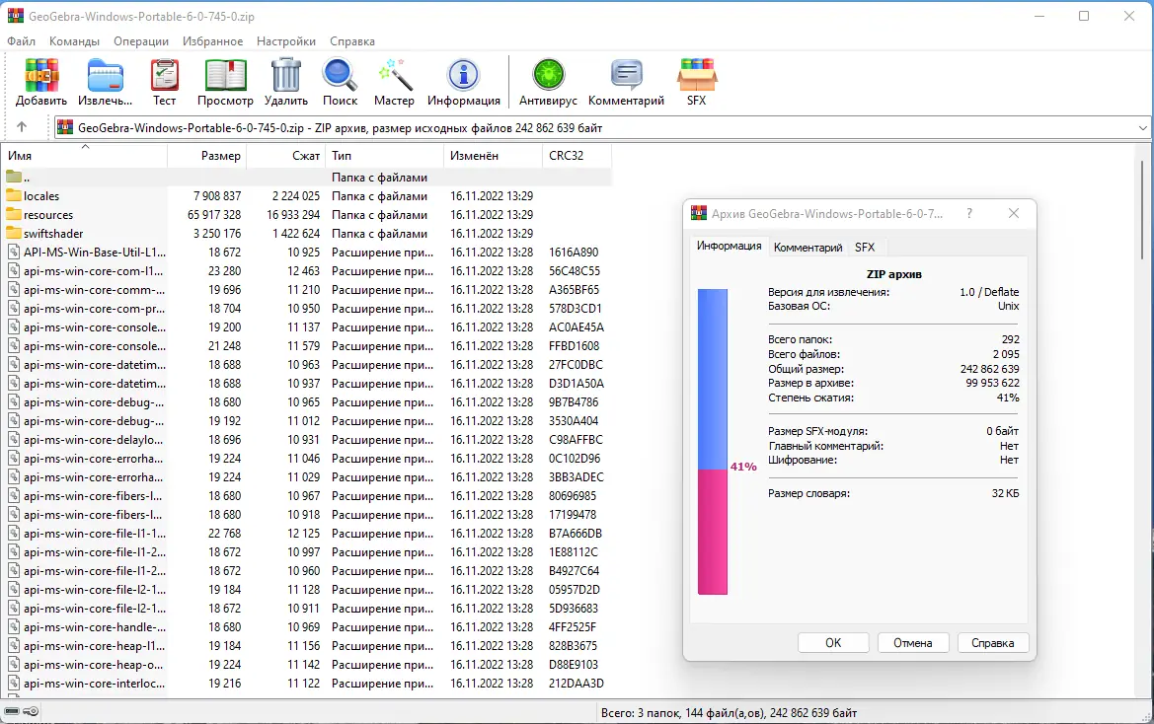Click CRC32 value C98AFFBC
1154x724 pixels.
[576, 440]
